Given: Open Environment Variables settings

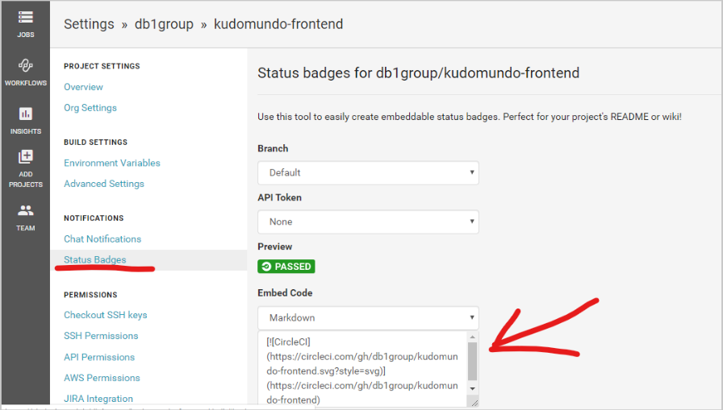Looking at the screenshot, I should 112,163.
